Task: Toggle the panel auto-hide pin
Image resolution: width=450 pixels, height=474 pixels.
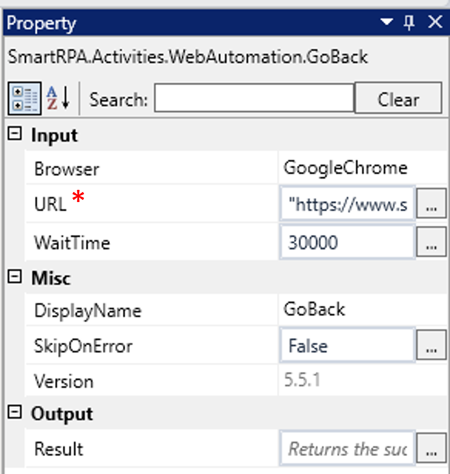Action: (410, 23)
